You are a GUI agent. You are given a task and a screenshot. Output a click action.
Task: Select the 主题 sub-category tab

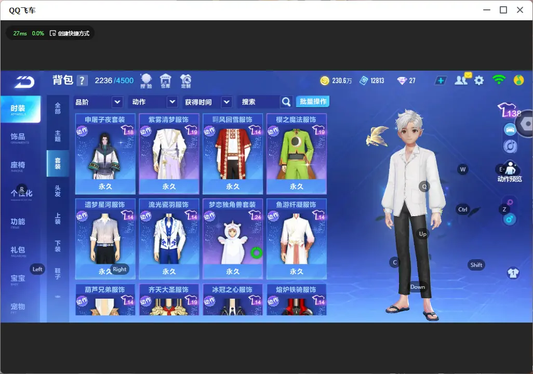point(58,136)
